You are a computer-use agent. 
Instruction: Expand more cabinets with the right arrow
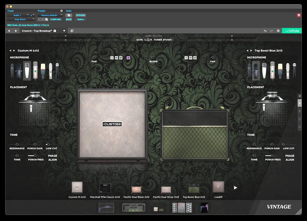pos(235,187)
